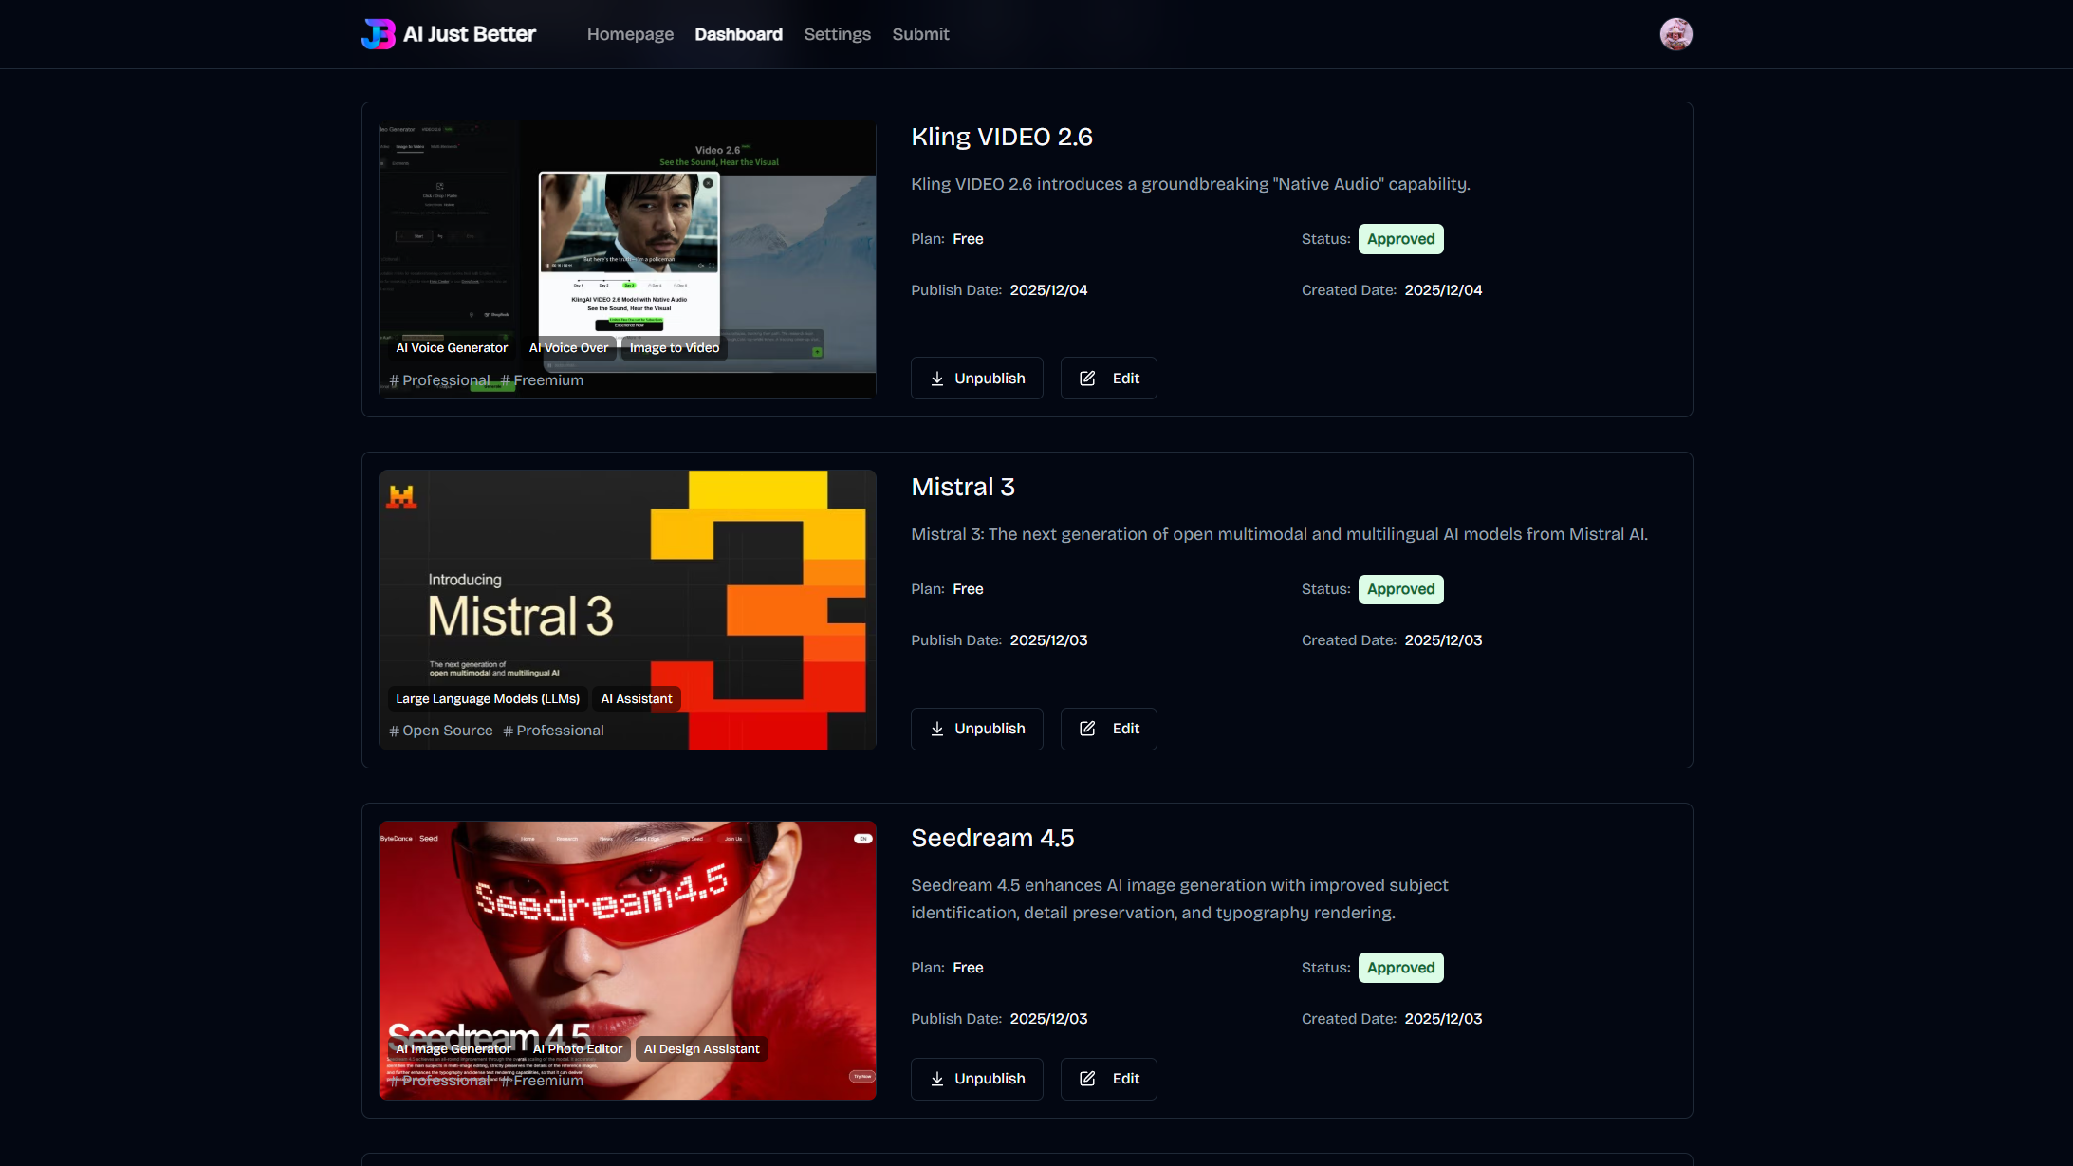
Task: Open the user avatar profile menu
Action: [x=1675, y=34]
